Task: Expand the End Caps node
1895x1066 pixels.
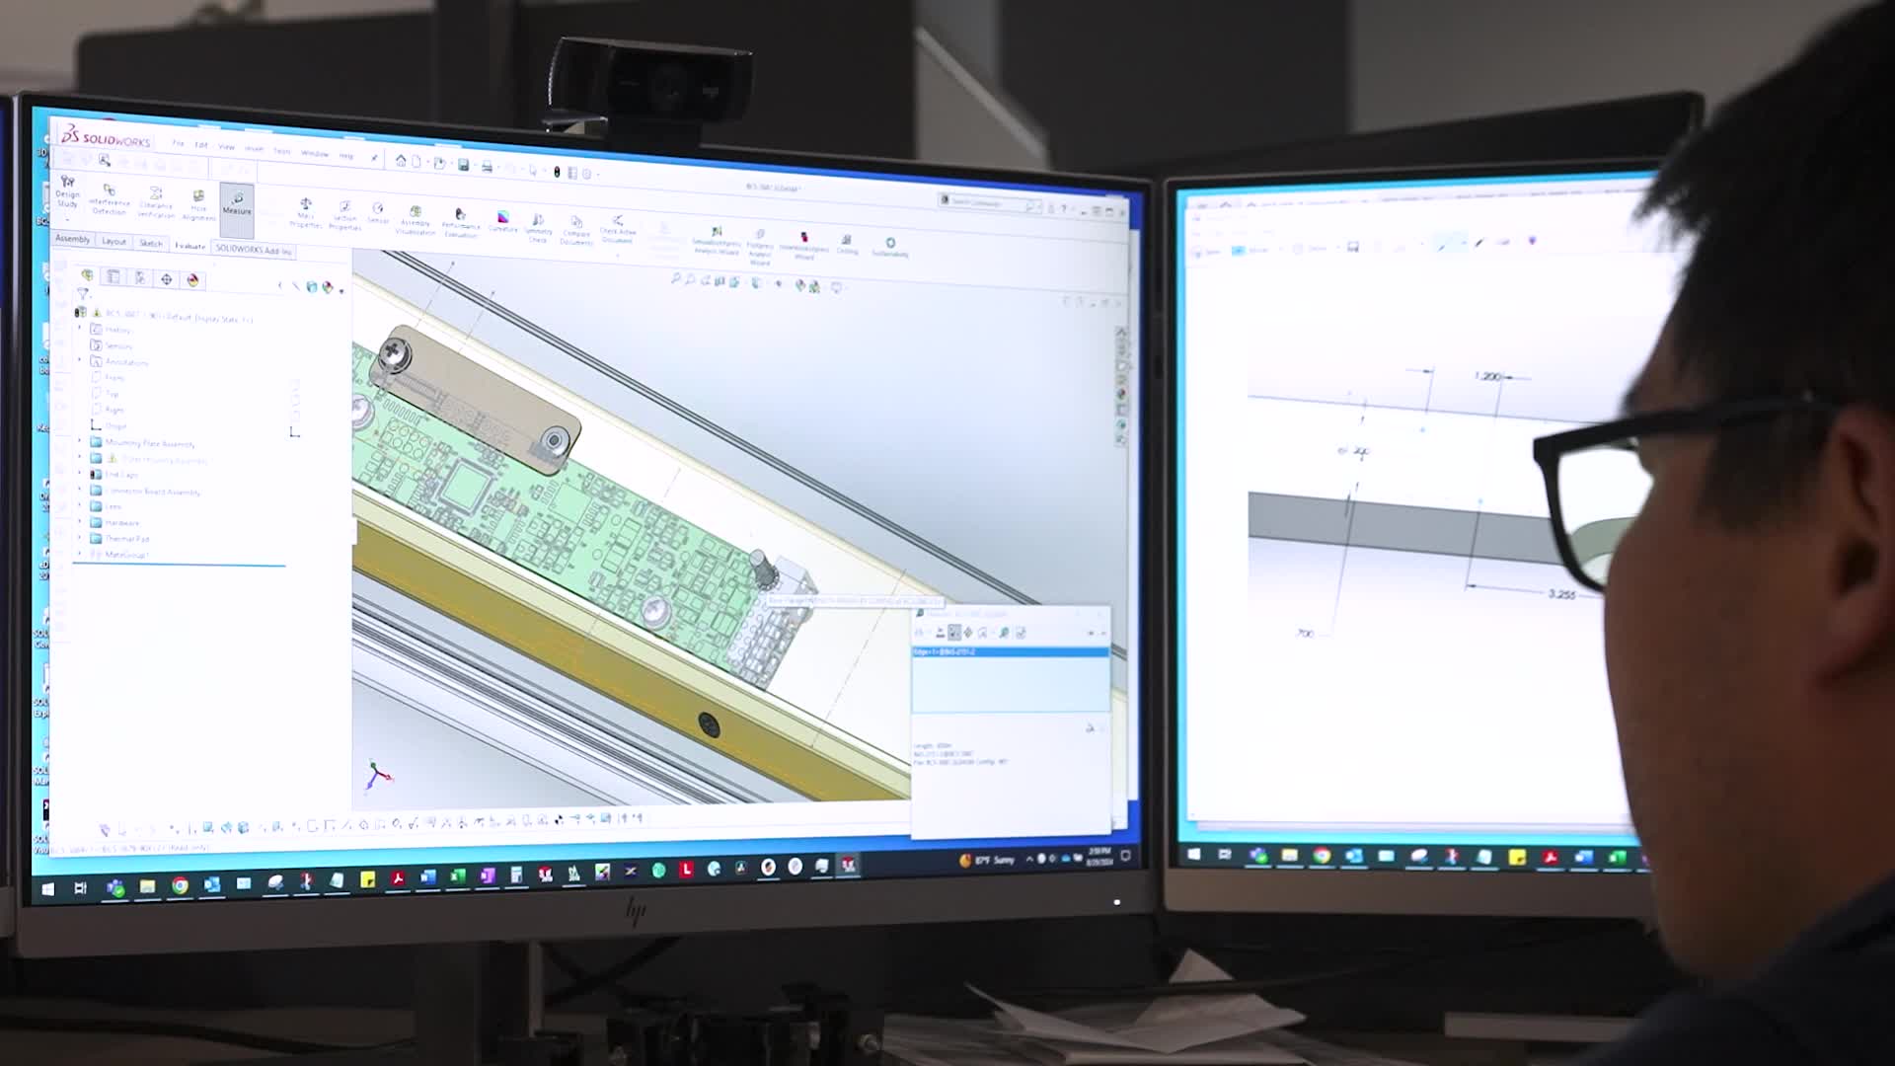Action: (80, 474)
